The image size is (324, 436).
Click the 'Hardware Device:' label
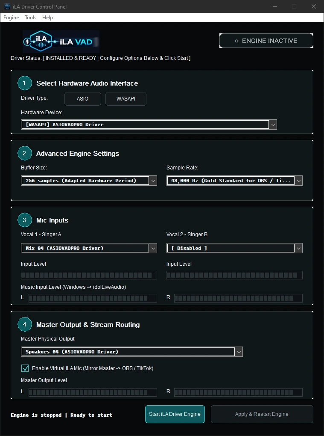pyautogui.click(x=41, y=113)
